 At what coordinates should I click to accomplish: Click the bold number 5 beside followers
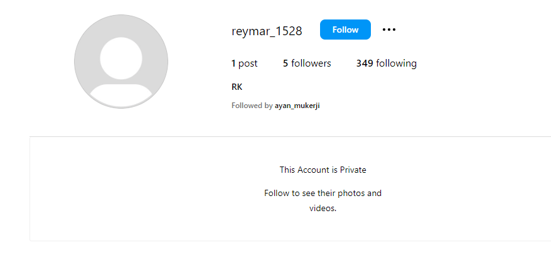[x=286, y=63]
